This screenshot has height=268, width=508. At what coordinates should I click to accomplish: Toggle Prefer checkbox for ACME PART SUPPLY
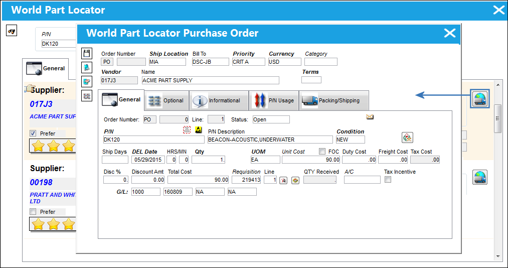click(x=33, y=133)
